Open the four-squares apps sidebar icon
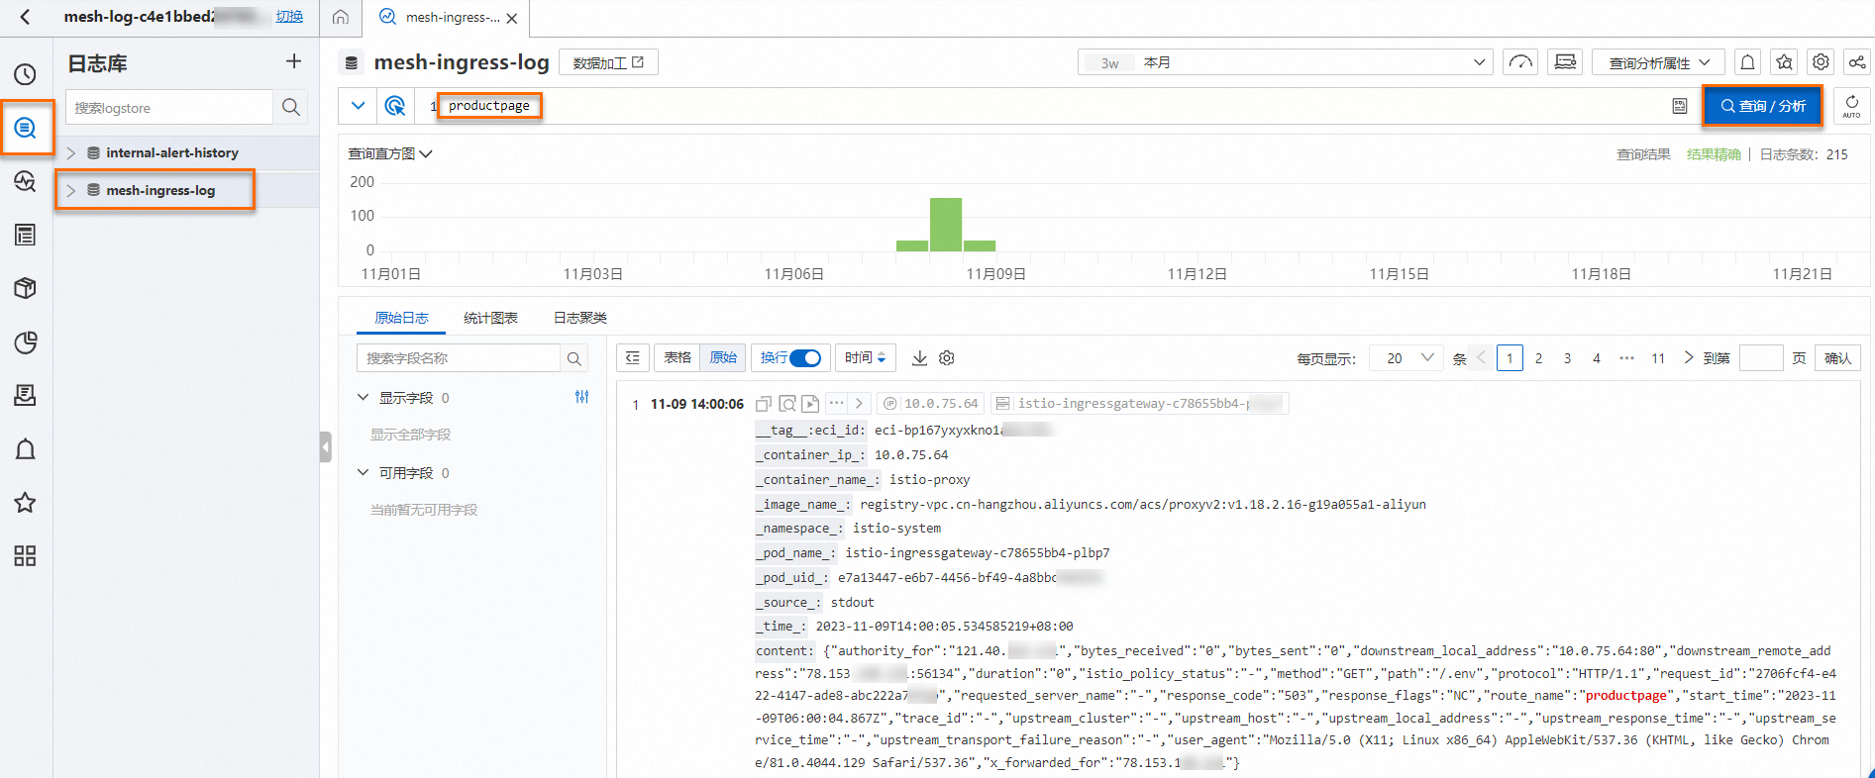Image resolution: width=1875 pixels, height=778 pixels. [26, 556]
